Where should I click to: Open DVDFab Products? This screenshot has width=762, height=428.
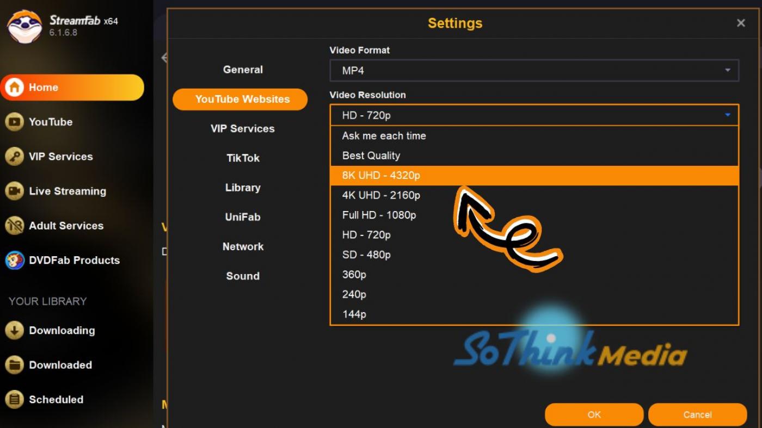(x=15, y=260)
